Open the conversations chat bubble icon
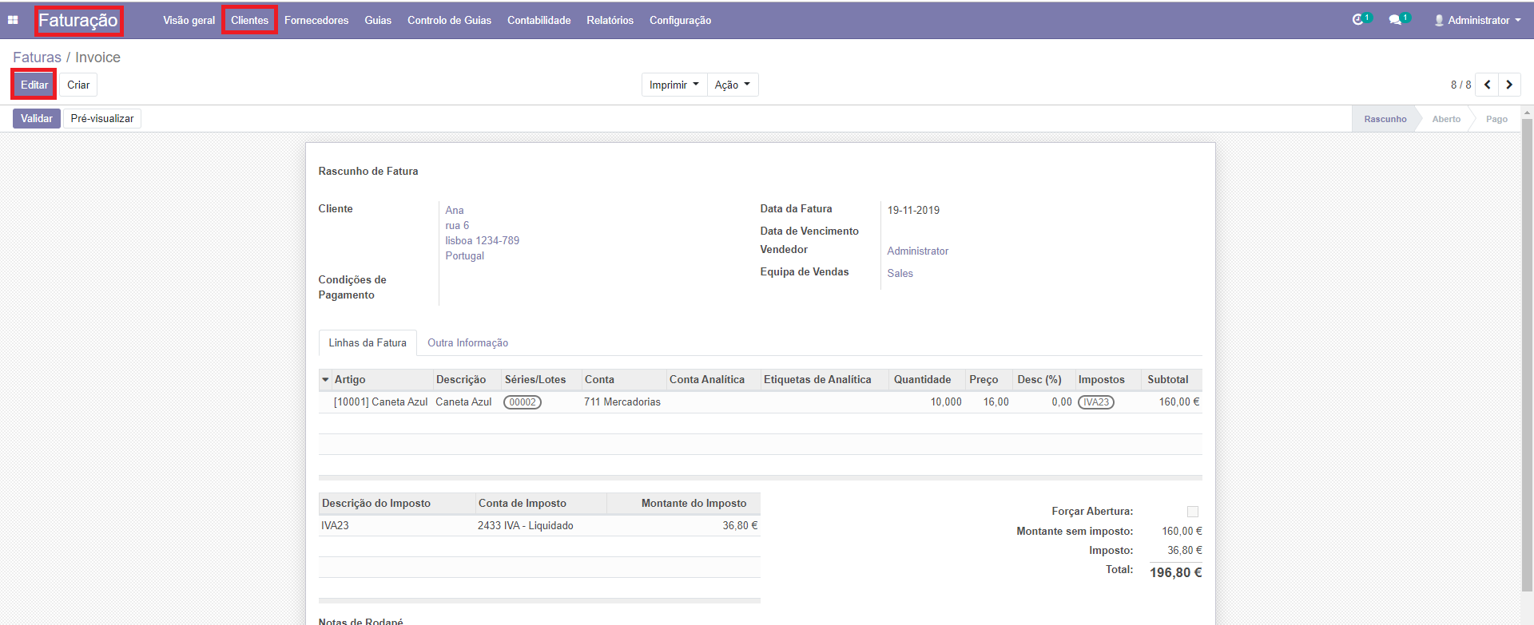Screen dimensions: 1534x625 (x=1395, y=20)
